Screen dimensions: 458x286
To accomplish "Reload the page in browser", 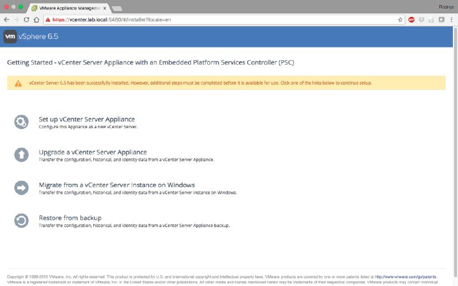I will click(x=26, y=19).
